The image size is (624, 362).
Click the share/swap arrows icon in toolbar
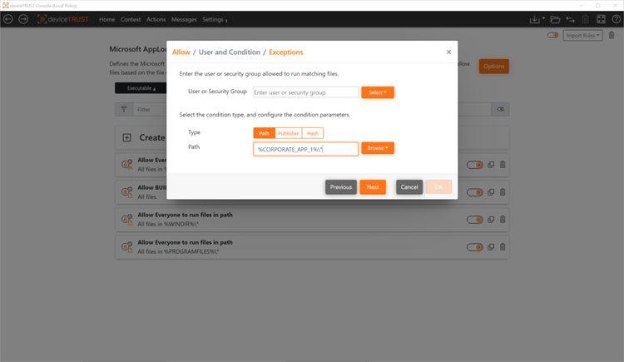(570, 19)
